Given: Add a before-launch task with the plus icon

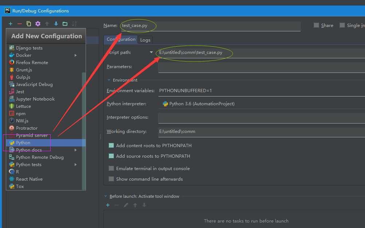Looking at the screenshot, I should pos(108,205).
